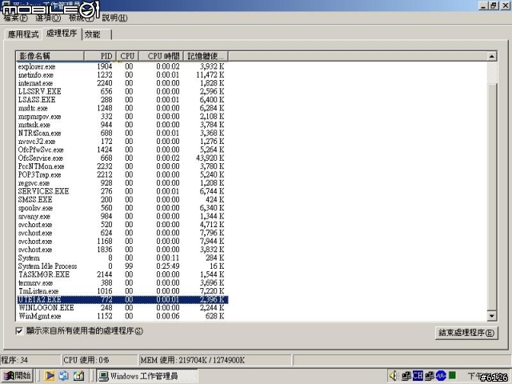
Task: Select the inetinfo.exe process row
Action: [122, 74]
